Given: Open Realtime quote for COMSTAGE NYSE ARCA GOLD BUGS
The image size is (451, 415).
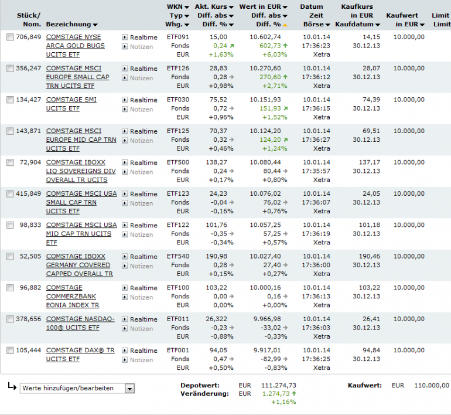Looking at the screenshot, I should pos(140,38).
